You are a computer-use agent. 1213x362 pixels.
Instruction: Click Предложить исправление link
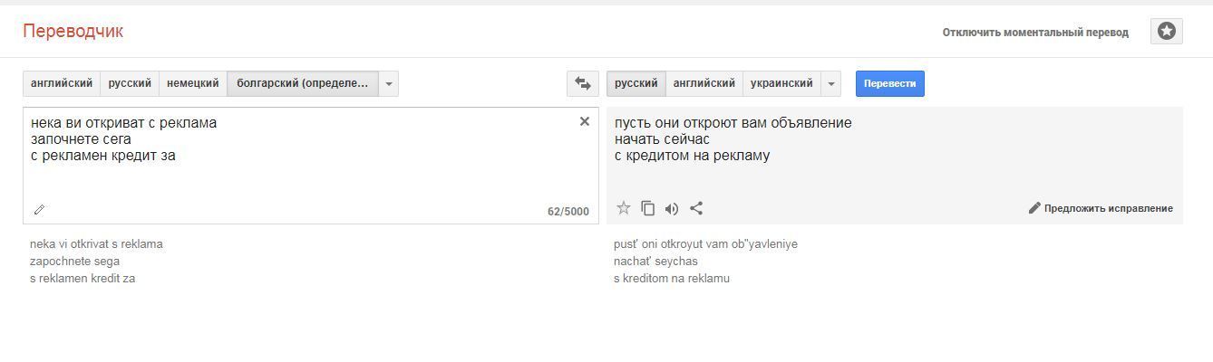pyautogui.click(x=1101, y=208)
